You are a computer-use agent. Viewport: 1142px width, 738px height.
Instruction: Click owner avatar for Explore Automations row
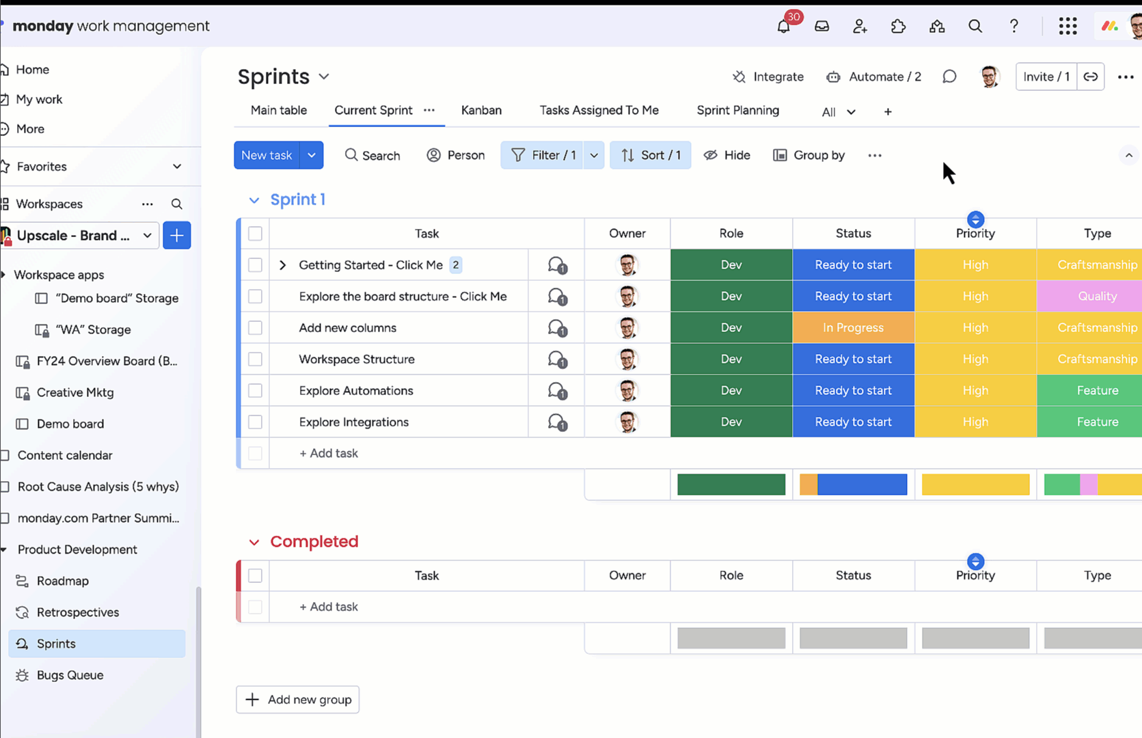tap(627, 391)
